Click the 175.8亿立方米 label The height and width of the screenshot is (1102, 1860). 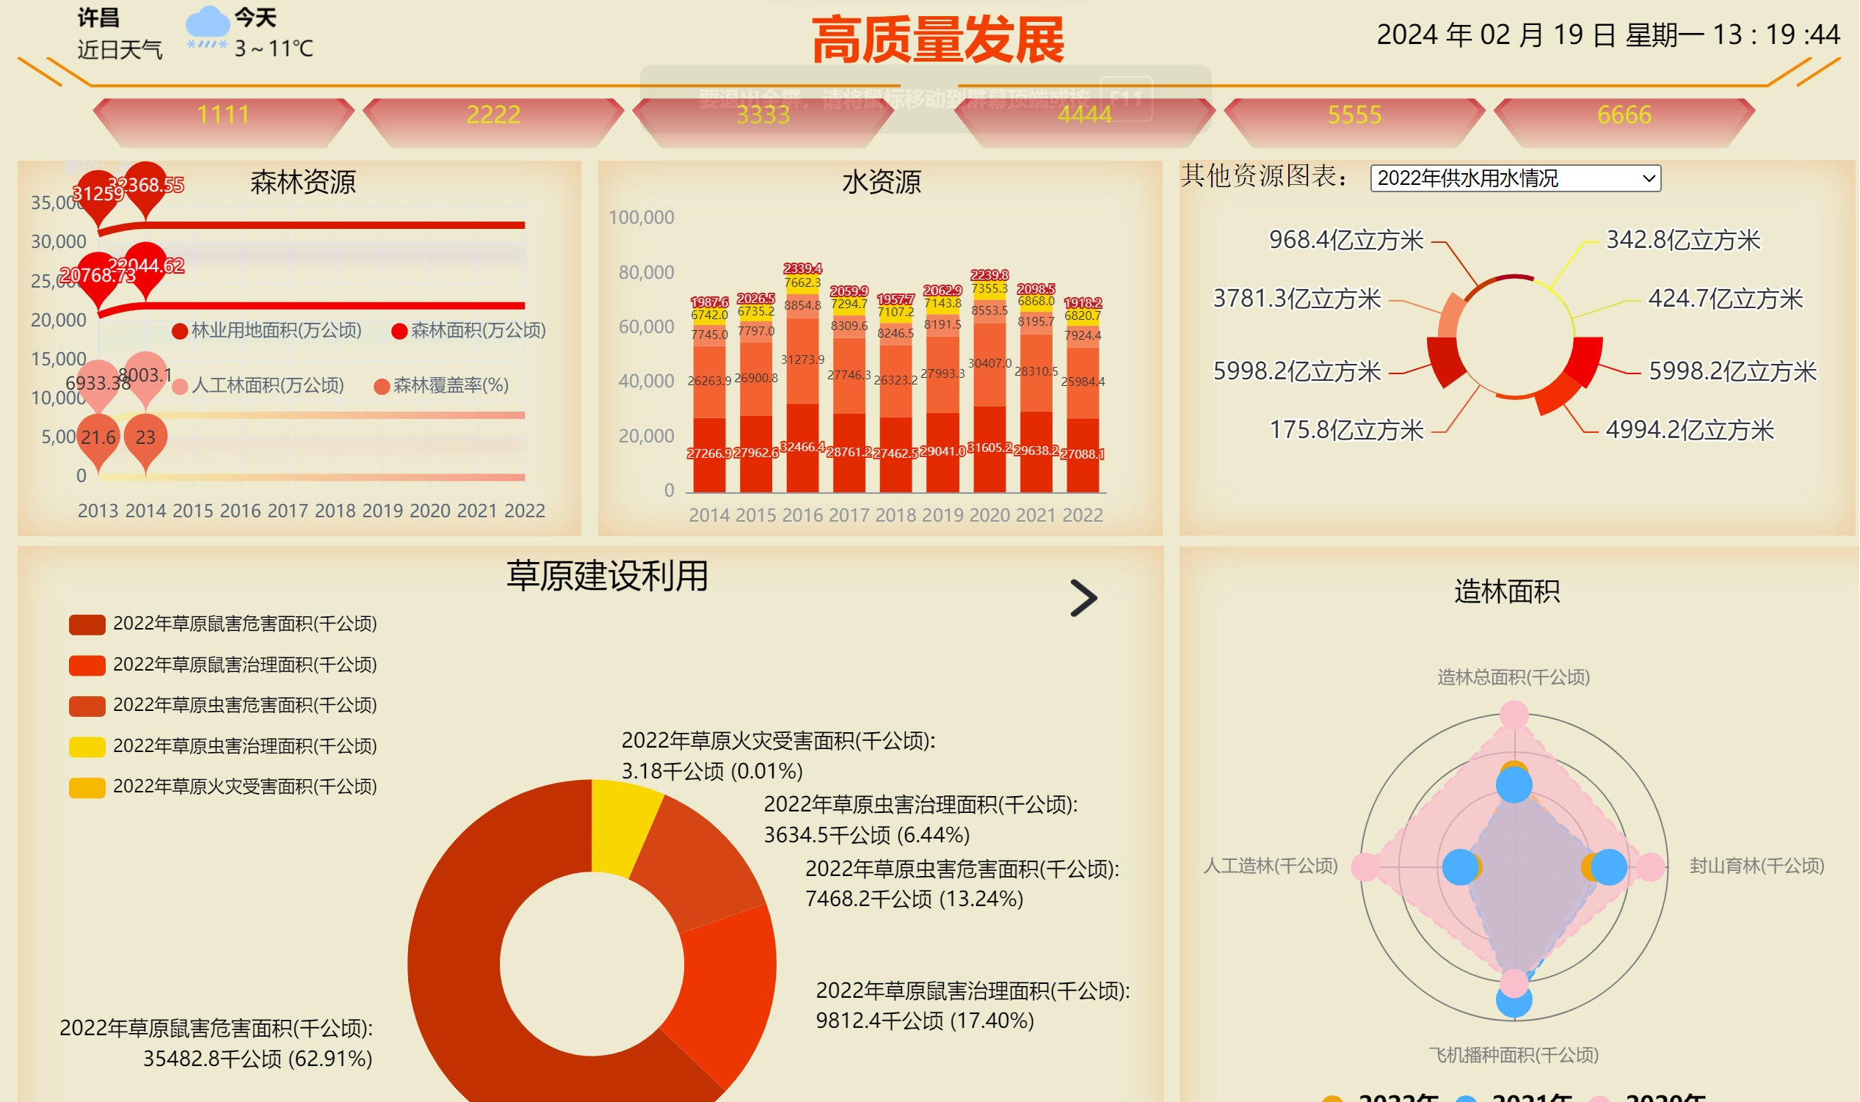coord(1347,431)
